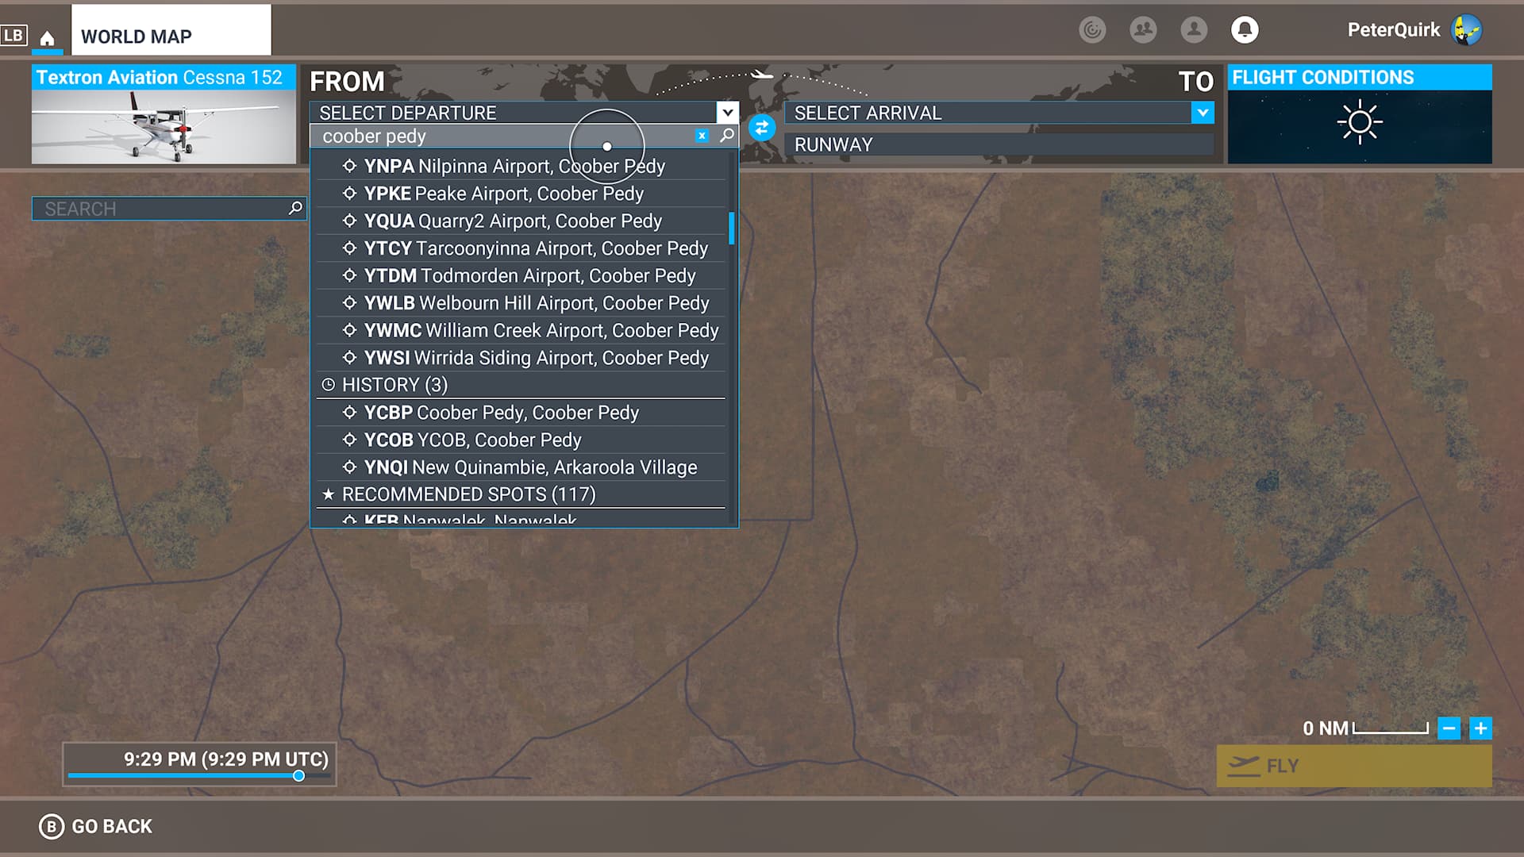Expand the Select Arrival dropdown
The height and width of the screenshot is (857, 1524).
1203,113
